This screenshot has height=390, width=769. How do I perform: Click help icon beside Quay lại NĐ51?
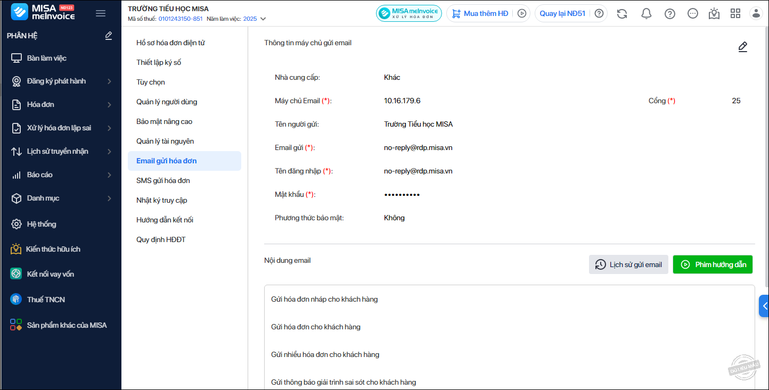click(599, 13)
